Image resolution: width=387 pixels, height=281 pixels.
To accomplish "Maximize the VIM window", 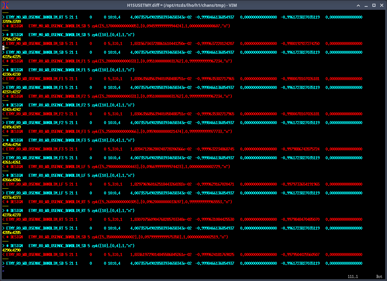I will click(374, 5).
